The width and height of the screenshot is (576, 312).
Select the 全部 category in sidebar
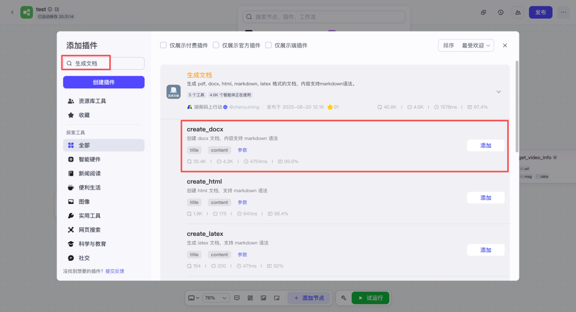103,145
